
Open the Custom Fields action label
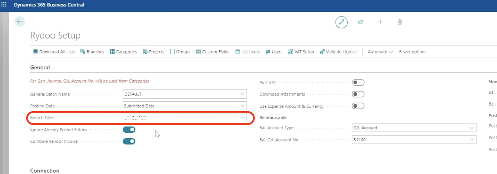coord(216,52)
